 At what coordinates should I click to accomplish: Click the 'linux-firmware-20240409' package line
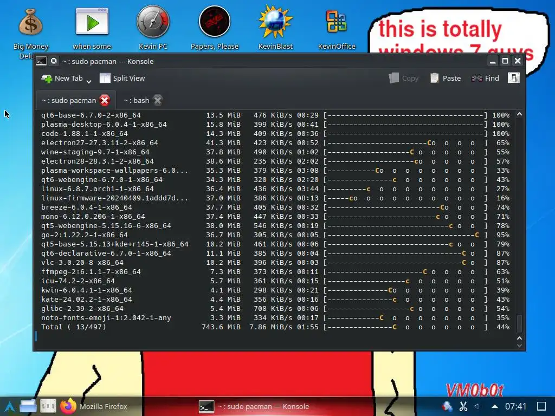[x=275, y=198]
